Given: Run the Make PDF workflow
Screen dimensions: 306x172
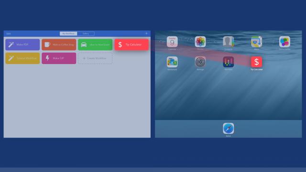Looking at the screenshot, I should [x=22, y=44].
